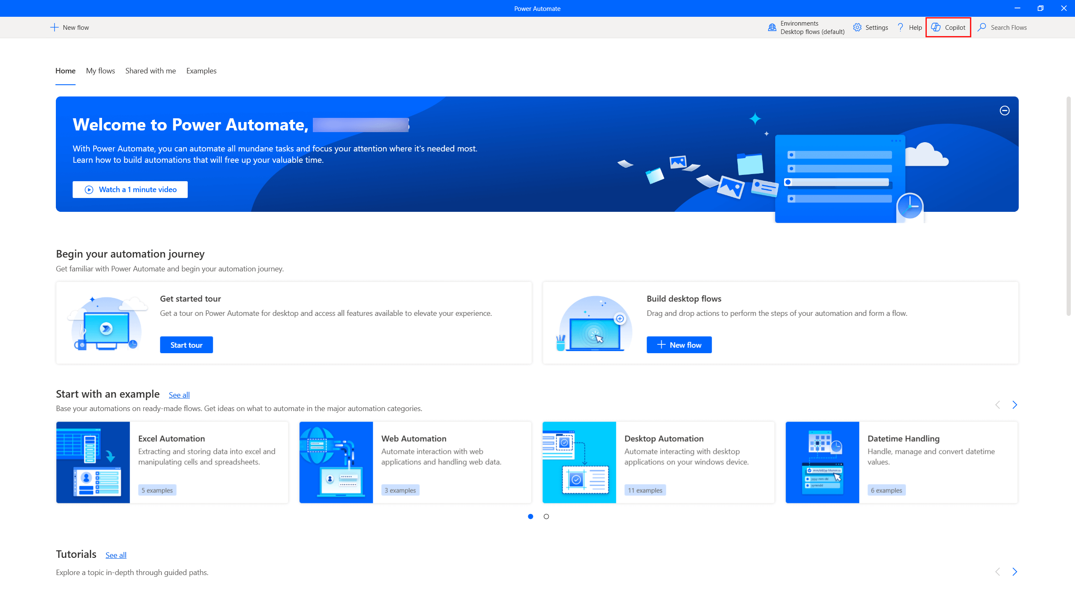Click the vertical scrollbar thumb
The width and height of the screenshot is (1075, 604).
click(1068, 206)
